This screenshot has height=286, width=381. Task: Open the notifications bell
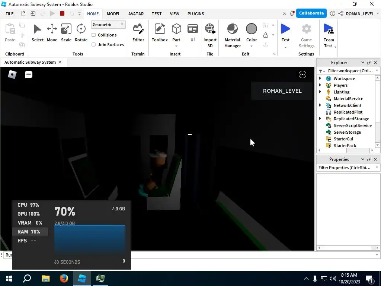pos(292,14)
